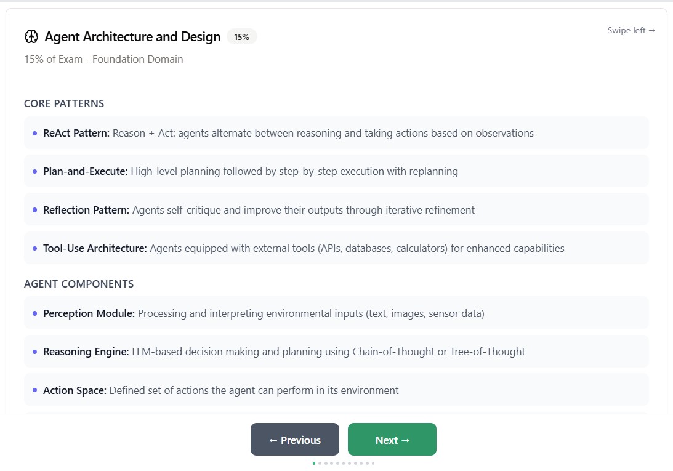
Task: Jump to the second pagination dot
Action: tap(320, 463)
